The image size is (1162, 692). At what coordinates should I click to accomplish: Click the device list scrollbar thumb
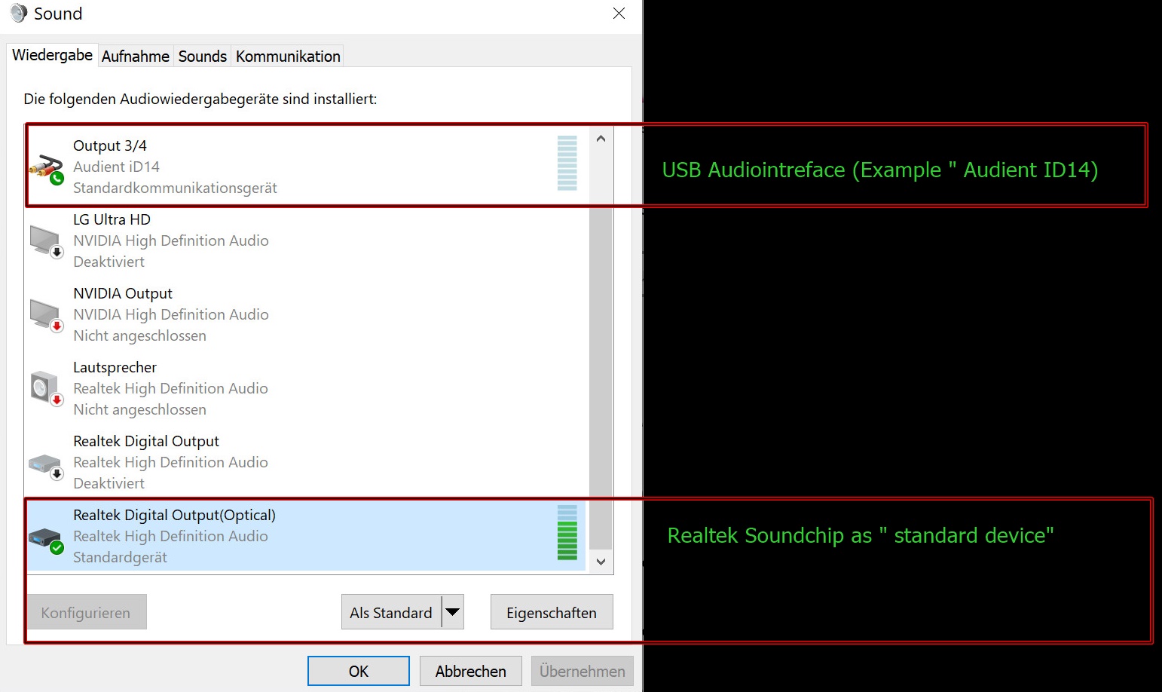(x=601, y=377)
